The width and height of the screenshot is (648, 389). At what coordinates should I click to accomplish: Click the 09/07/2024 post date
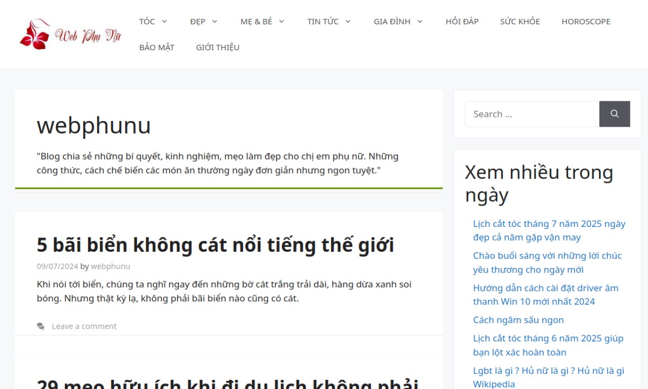tap(57, 266)
